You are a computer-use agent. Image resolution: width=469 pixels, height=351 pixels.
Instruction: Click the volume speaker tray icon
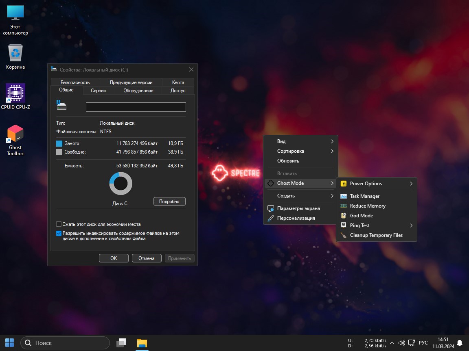[x=402, y=343]
